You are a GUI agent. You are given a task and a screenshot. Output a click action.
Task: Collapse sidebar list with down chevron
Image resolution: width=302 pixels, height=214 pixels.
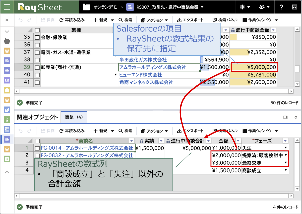pyautogui.click(x=7, y=32)
